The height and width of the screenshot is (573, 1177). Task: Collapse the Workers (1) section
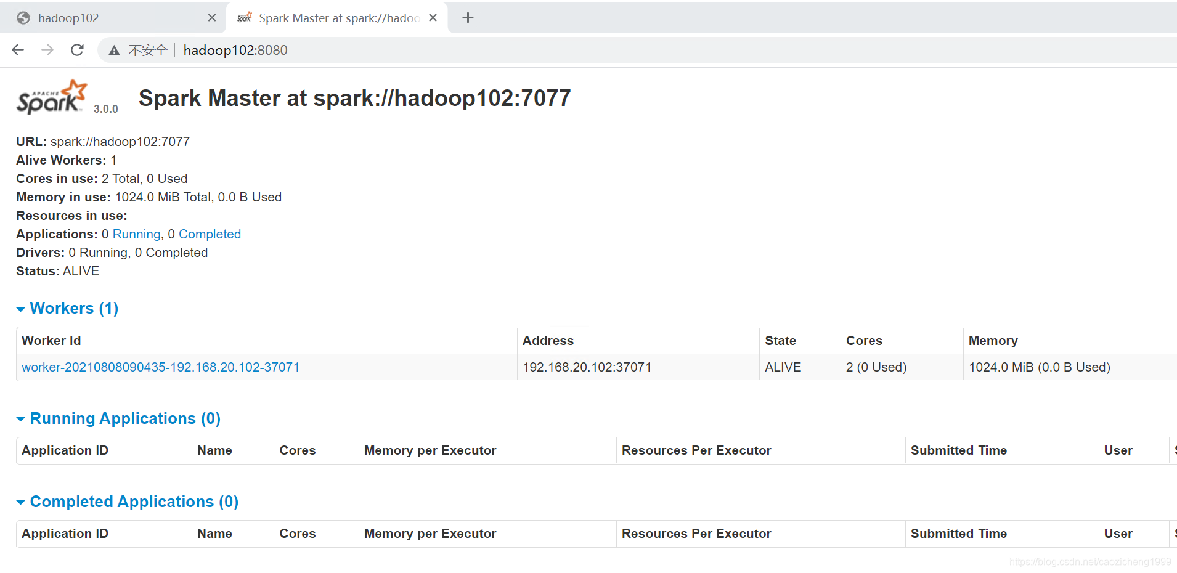tap(67, 308)
